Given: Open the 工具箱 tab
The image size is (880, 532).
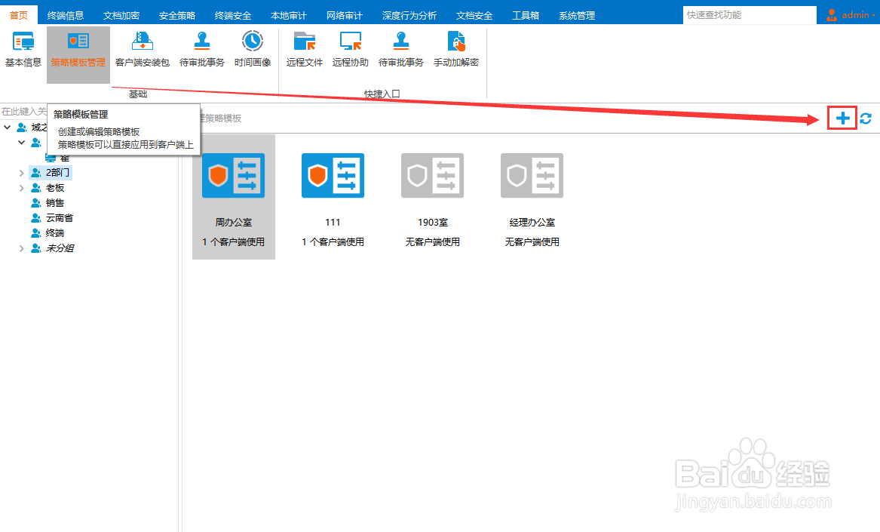Looking at the screenshot, I should 526,15.
